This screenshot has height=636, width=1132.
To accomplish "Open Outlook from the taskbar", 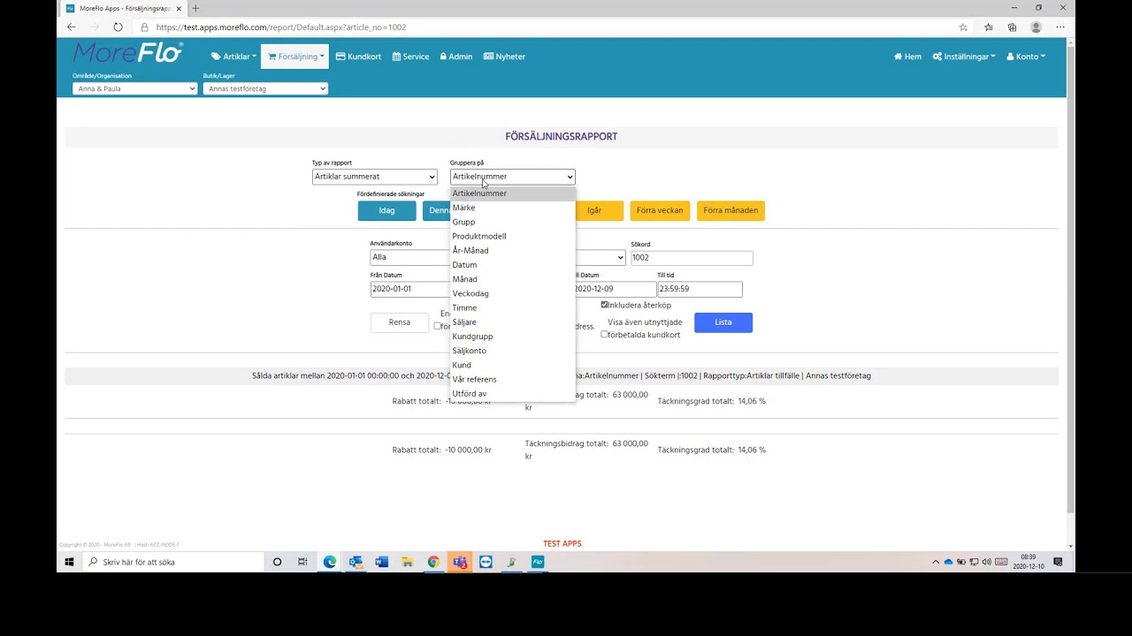I will point(356,562).
